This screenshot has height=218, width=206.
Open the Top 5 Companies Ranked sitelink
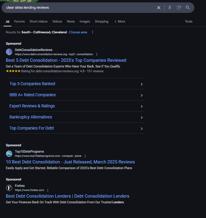point(32,84)
